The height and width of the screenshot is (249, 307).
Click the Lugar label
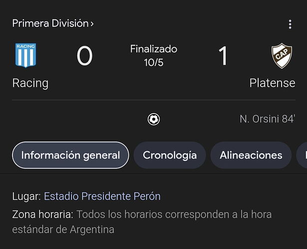(26, 197)
